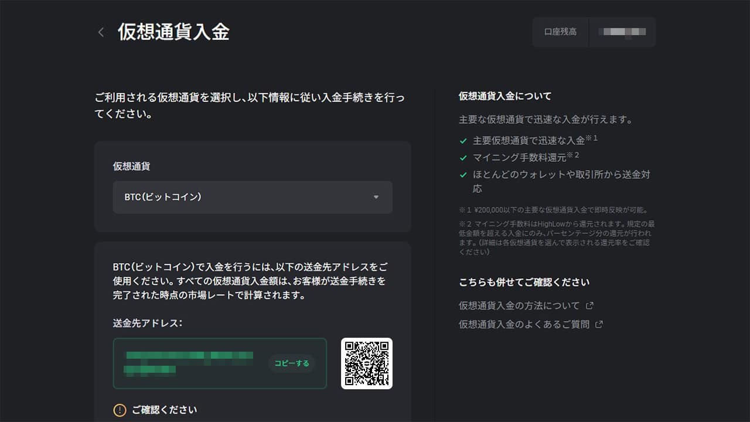
Task: Click the 仮想通貨入金 page title
Action: pyautogui.click(x=173, y=32)
